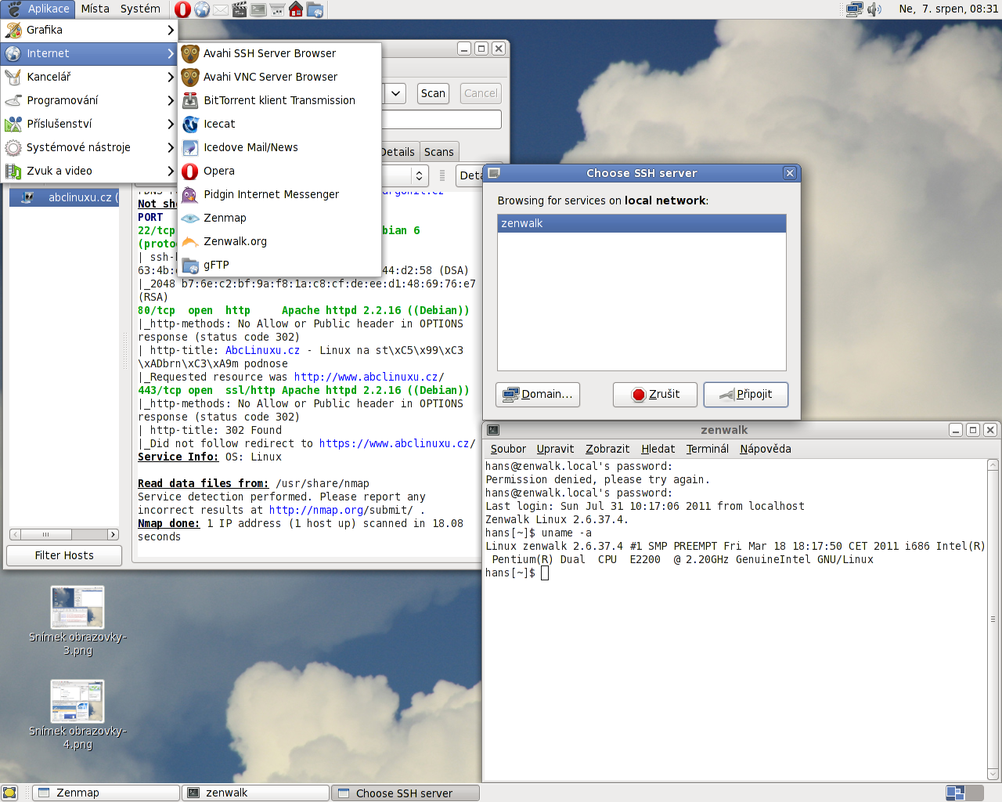Viewport: 1002px width, 802px height.
Task: Click Zrušit to cancel SSH dialog
Action: pos(655,394)
